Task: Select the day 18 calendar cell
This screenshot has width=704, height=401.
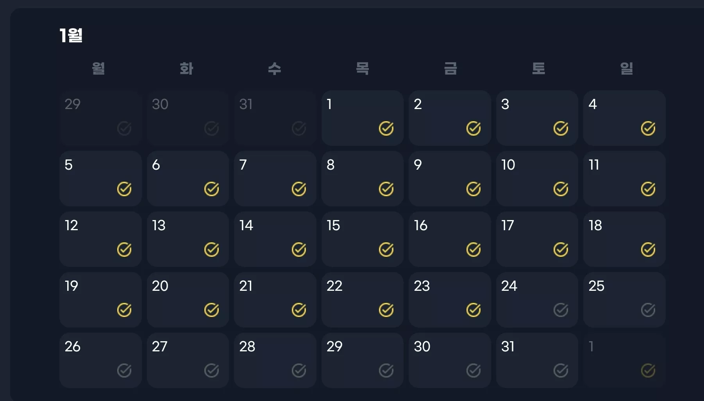Action: coord(624,239)
